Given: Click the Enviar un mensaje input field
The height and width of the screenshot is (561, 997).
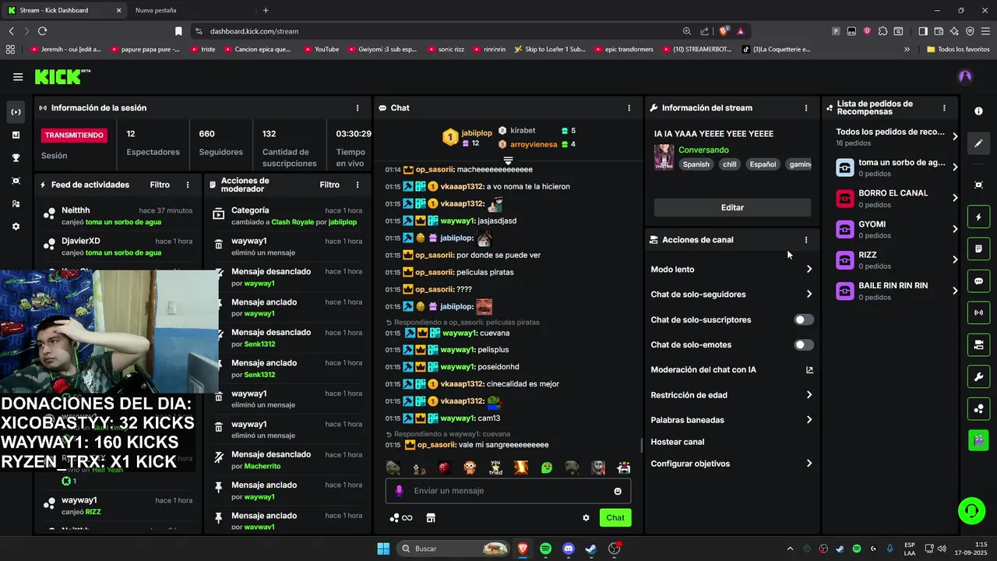Looking at the screenshot, I should (508, 491).
